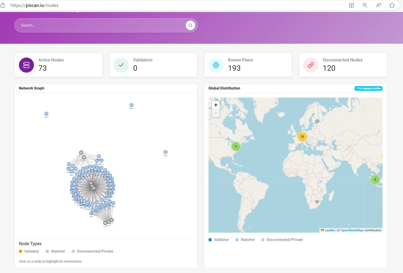
Task: Click the purple server icon on Active Nodes card
Action: [26, 65]
